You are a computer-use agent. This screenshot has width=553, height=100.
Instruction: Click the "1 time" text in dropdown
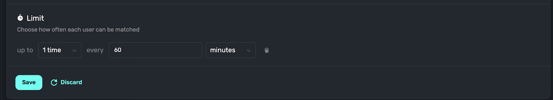(x=52, y=50)
